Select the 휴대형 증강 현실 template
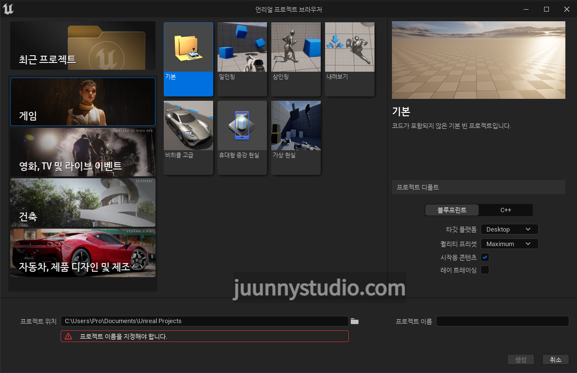Image resolution: width=577 pixels, height=373 pixels. click(242, 138)
